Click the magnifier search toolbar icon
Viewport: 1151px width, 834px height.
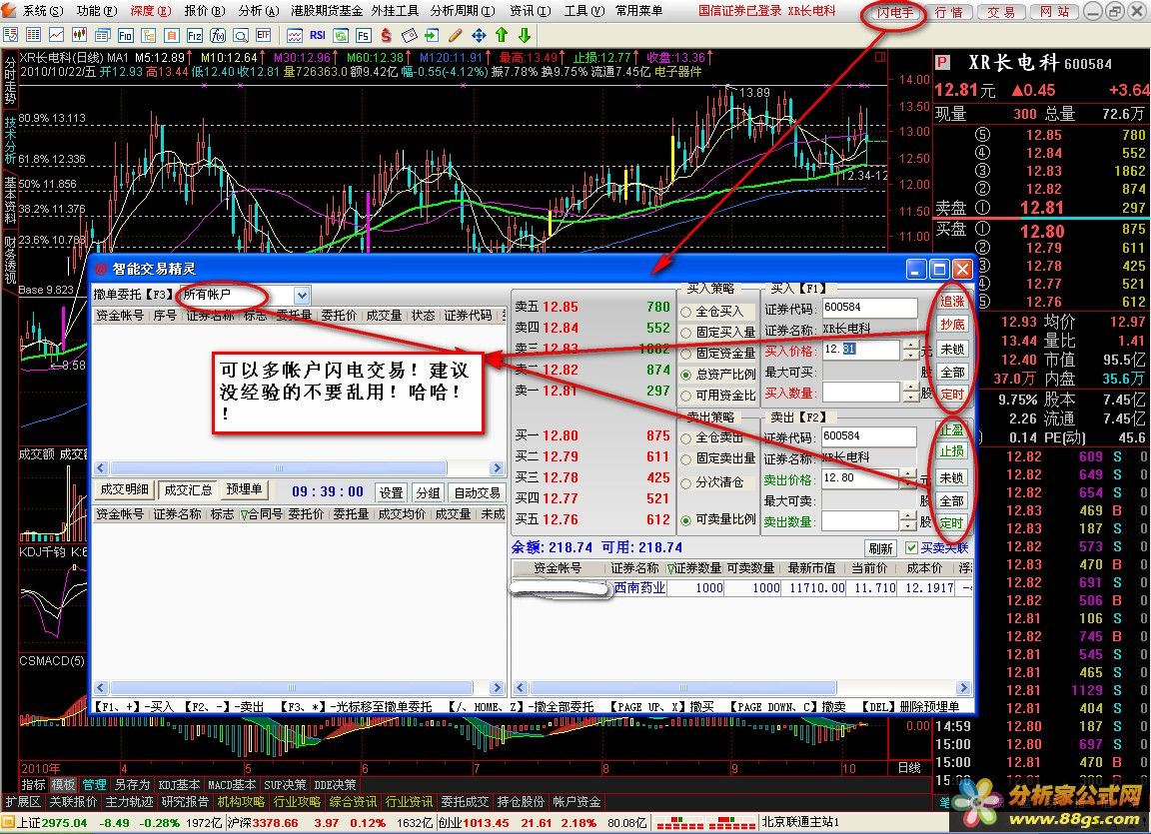pyautogui.click(x=241, y=35)
